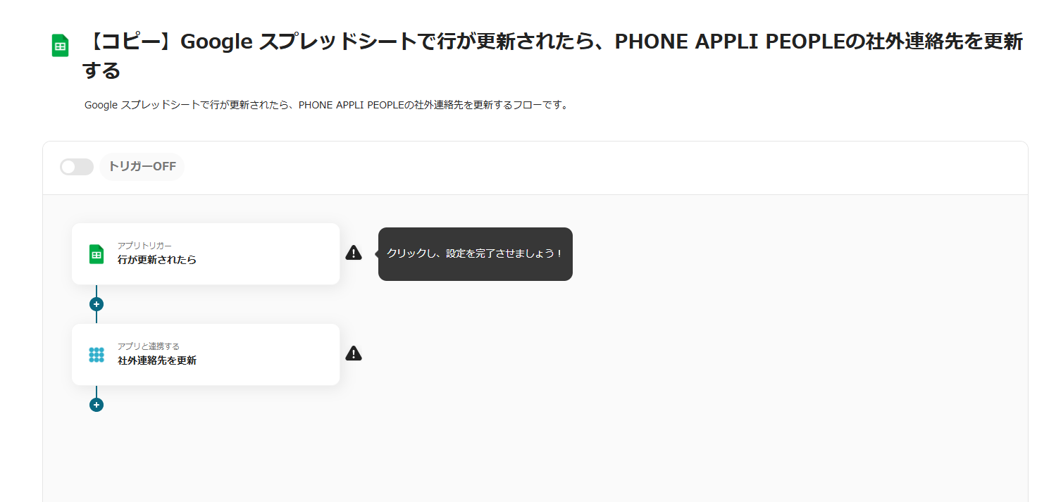1037x502 pixels.
Task: Click the PHONE APPLI PEOPLE dotted grid icon
Action: click(97, 355)
